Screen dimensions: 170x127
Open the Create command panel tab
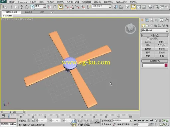click(x=142, y=20)
